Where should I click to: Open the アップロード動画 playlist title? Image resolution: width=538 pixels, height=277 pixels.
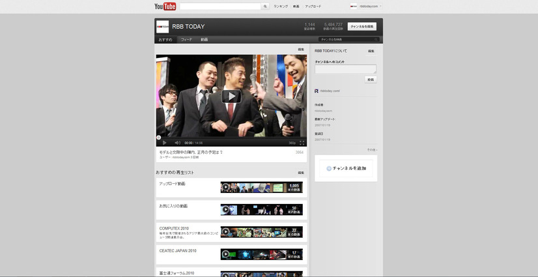(172, 184)
